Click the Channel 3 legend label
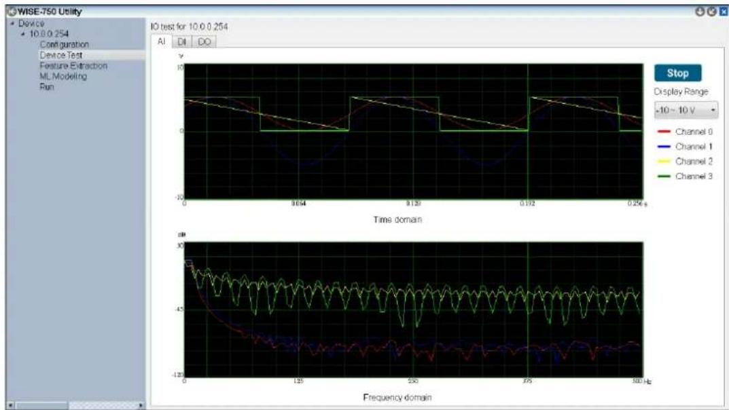This screenshot has height=410, width=729. [694, 176]
